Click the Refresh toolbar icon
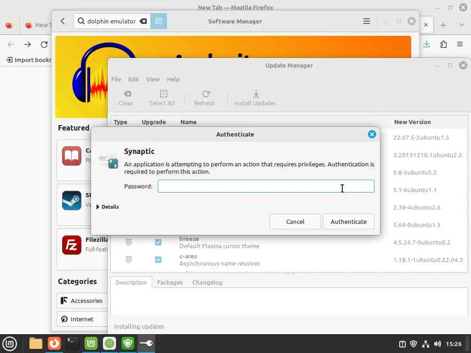This screenshot has height=353, width=471. 204,98
